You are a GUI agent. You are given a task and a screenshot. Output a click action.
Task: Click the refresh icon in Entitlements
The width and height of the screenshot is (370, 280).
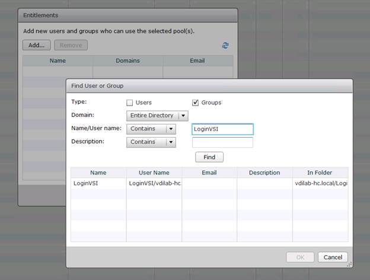pos(225,45)
